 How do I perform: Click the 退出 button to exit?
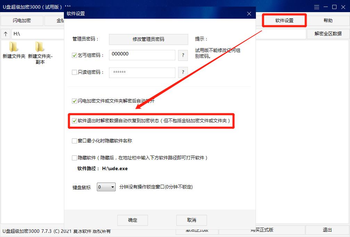tap(326, 229)
